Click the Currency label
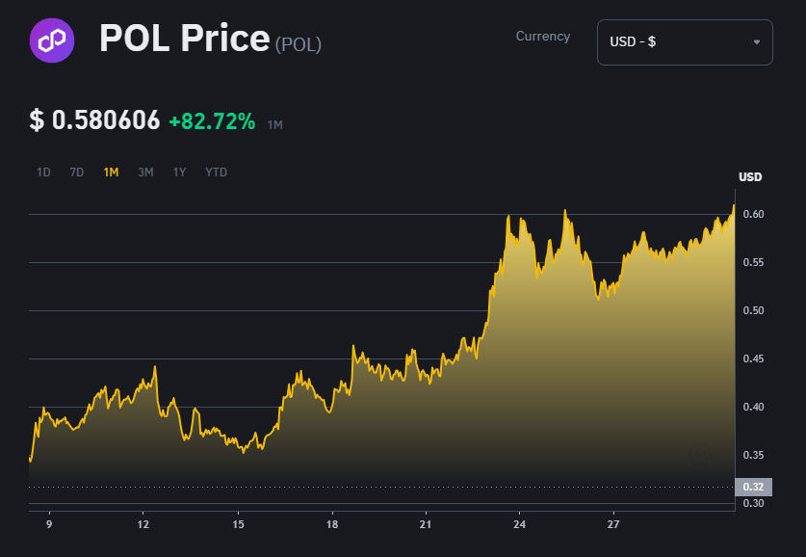 543,37
